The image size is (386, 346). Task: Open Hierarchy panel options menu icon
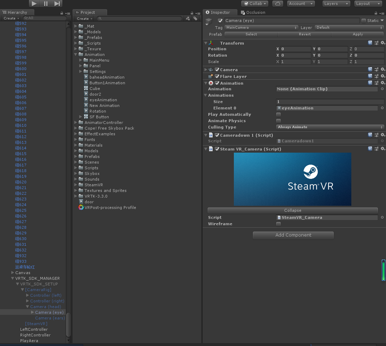click(x=68, y=13)
